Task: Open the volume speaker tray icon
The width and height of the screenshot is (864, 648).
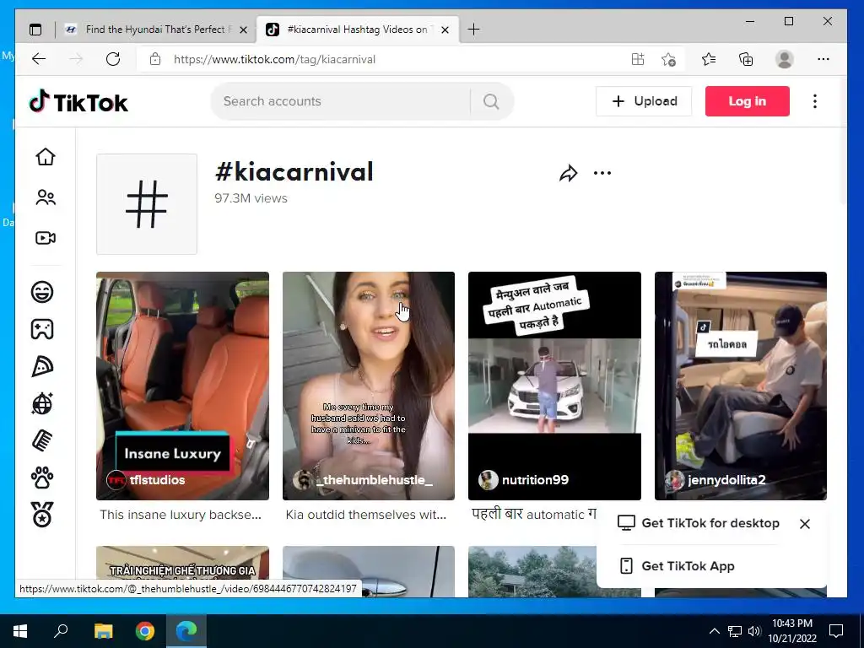Action: coord(754,631)
